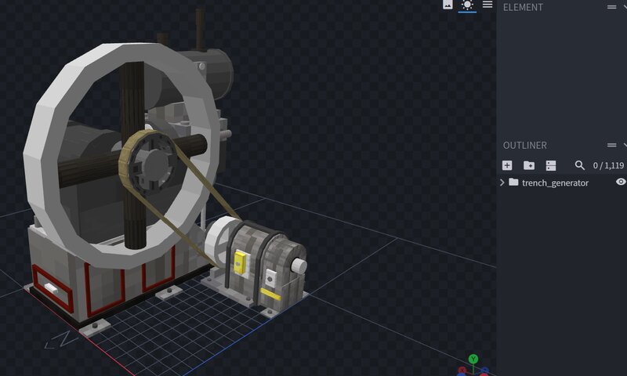Click the 0 / 1,119 selection counter
Viewport: 627px width, 376px height.
point(608,165)
